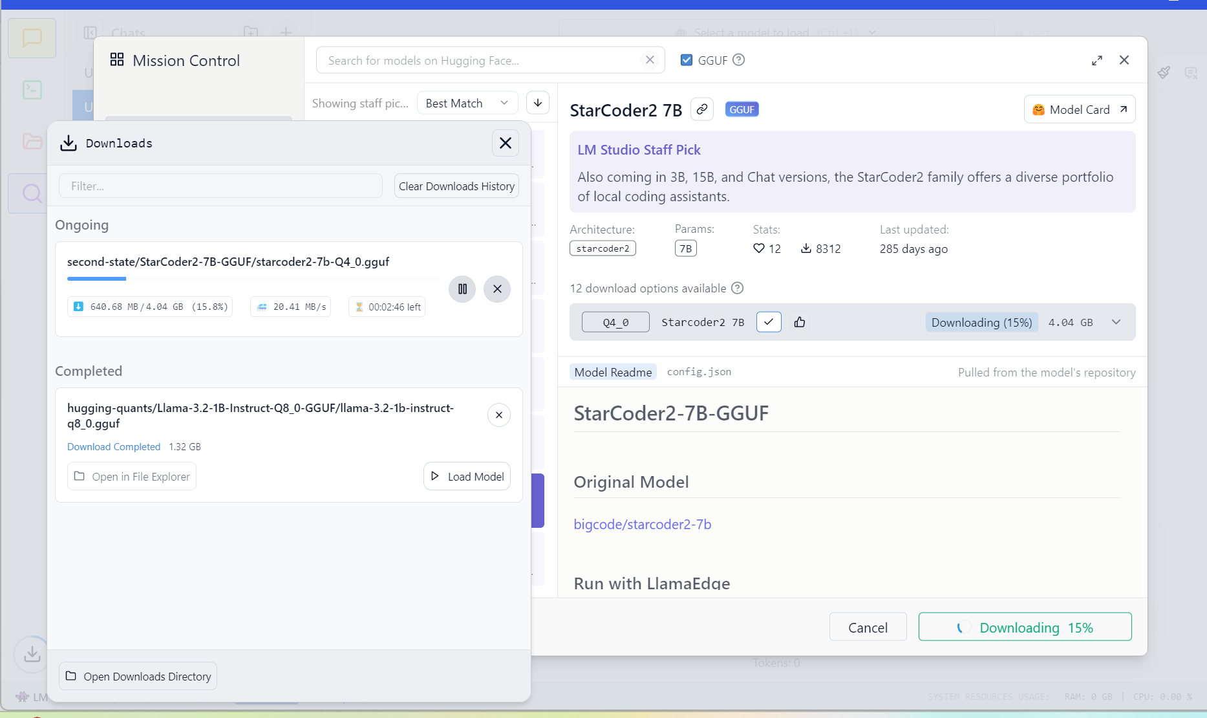Click the GGUF badge beside StarCoder2 7B

(742, 109)
